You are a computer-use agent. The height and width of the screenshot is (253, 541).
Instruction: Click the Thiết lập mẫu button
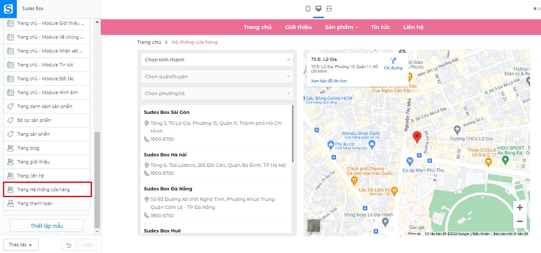47,226
